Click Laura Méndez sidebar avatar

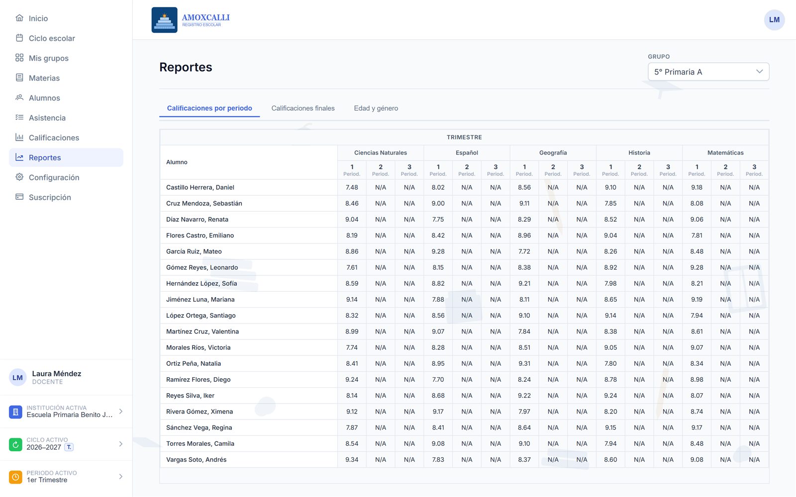click(x=18, y=378)
